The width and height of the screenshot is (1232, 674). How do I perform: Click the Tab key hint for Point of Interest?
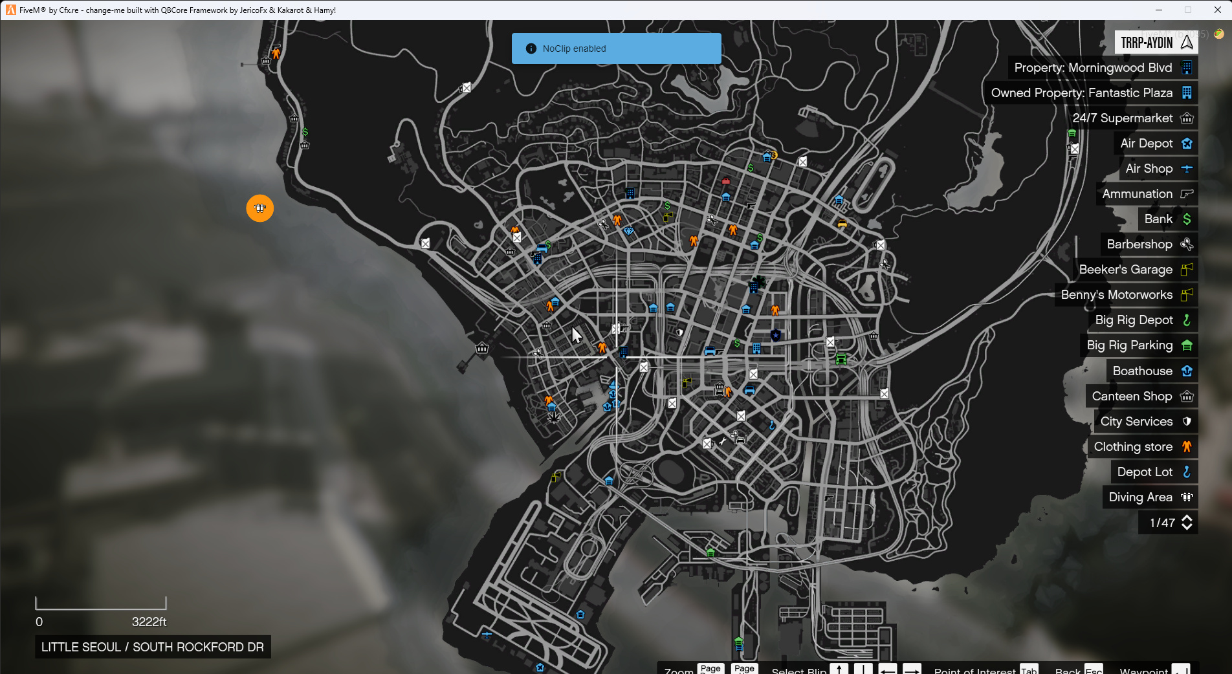tap(1028, 669)
